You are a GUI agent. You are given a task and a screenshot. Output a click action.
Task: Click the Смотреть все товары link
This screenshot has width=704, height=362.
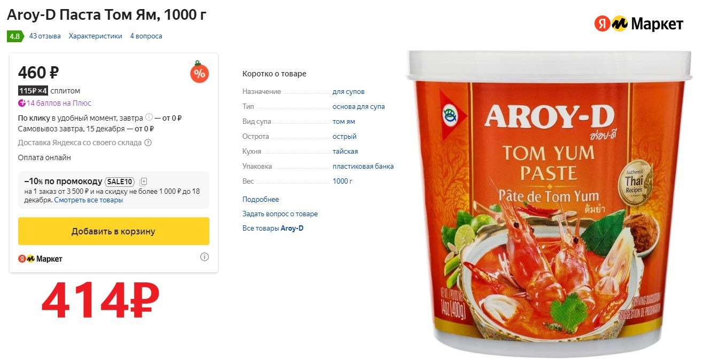(x=88, y=200)
